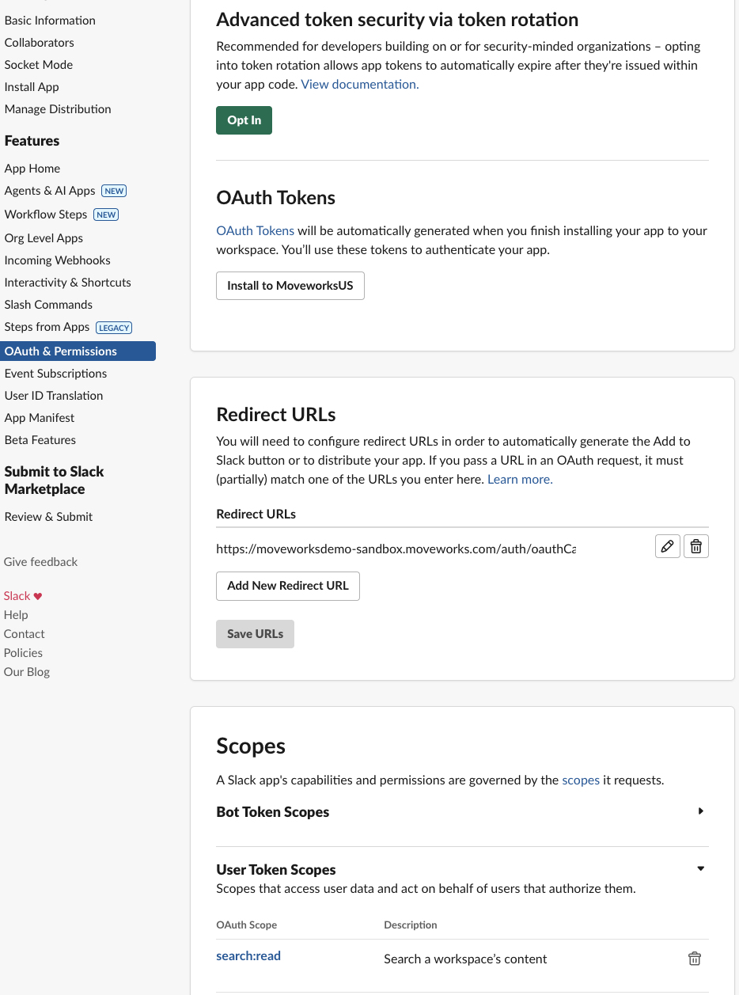Viewport: 739px width, 995px height.
Task: Remove the search:read scope trash icon
Action: coord(695,959)
